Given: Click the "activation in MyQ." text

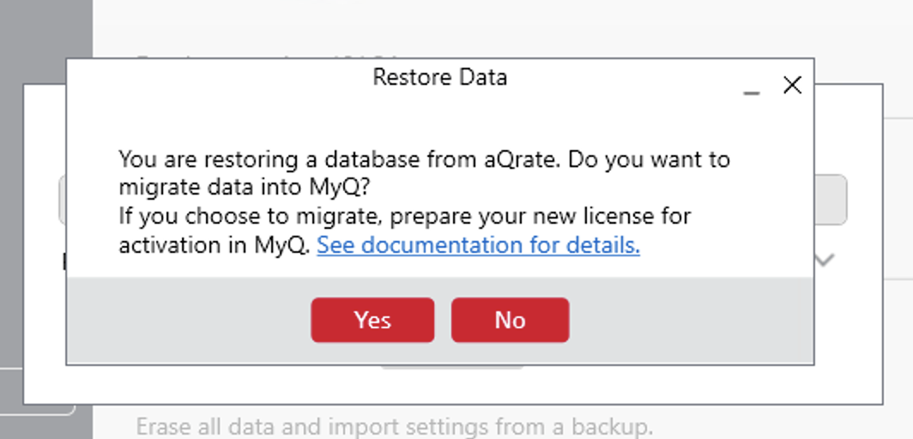Looking at the screenshot, I should click(x=215, y=245).
